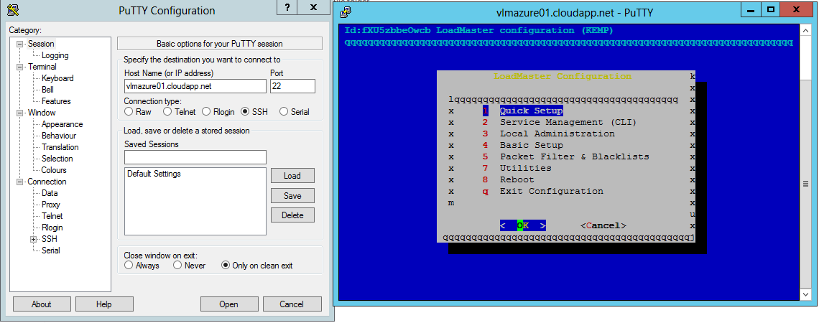Select Raw connection type
This screenshot has width=819, height=323.
pos(129,111)
